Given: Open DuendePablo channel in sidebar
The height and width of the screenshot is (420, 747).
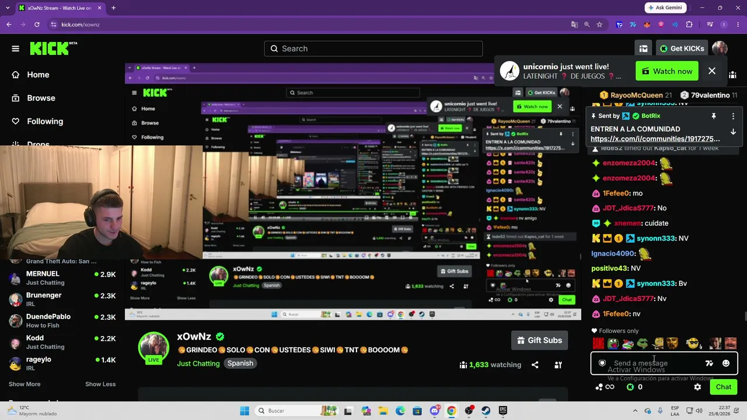Looking at the screenshot, I should (62, 321).
